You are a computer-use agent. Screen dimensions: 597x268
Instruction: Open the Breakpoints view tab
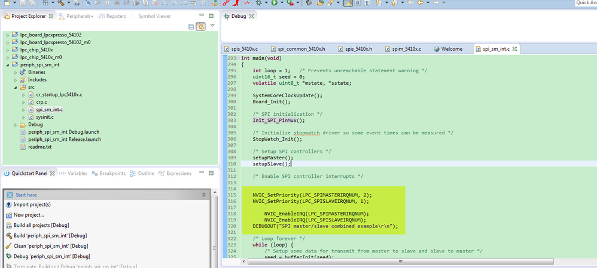108,173
